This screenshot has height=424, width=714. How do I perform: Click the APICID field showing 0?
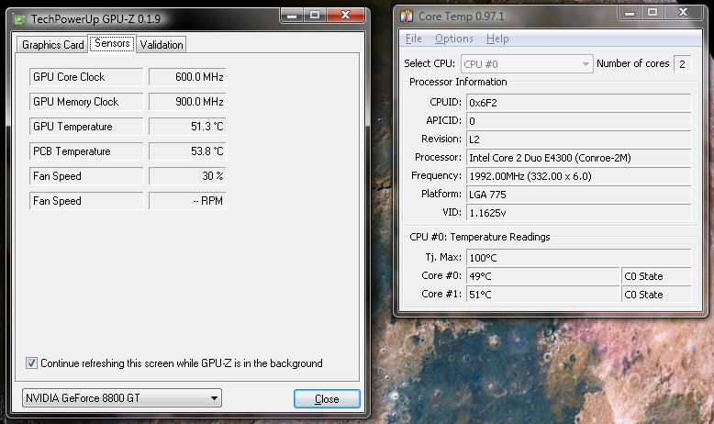579,121
